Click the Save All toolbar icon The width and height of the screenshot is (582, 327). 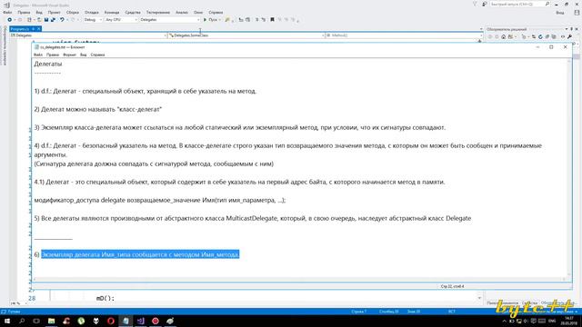53,20
